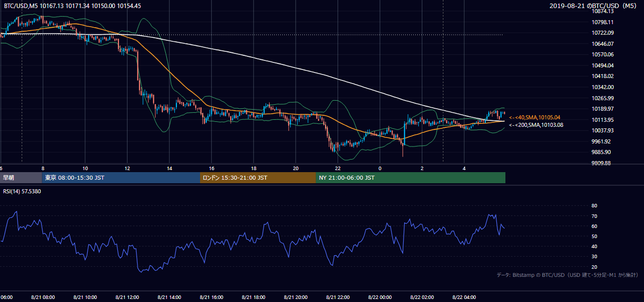This screenshot has width=644, height=302.
Task: Click price axis value 10874.13
Action: tap(603, 11)
